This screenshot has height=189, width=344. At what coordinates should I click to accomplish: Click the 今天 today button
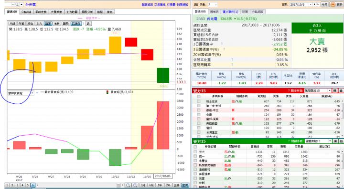coord(324,4)
